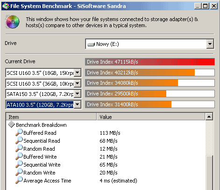This screenshot has width=220, height=190.
Task: Select the Random Read row label
Action: (x=39, y=149)
